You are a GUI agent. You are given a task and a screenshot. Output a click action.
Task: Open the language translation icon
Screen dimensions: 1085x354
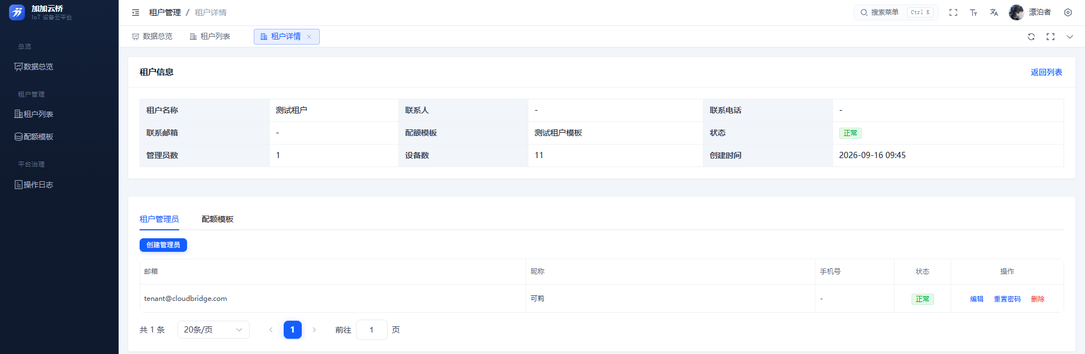tap(994, 12)
